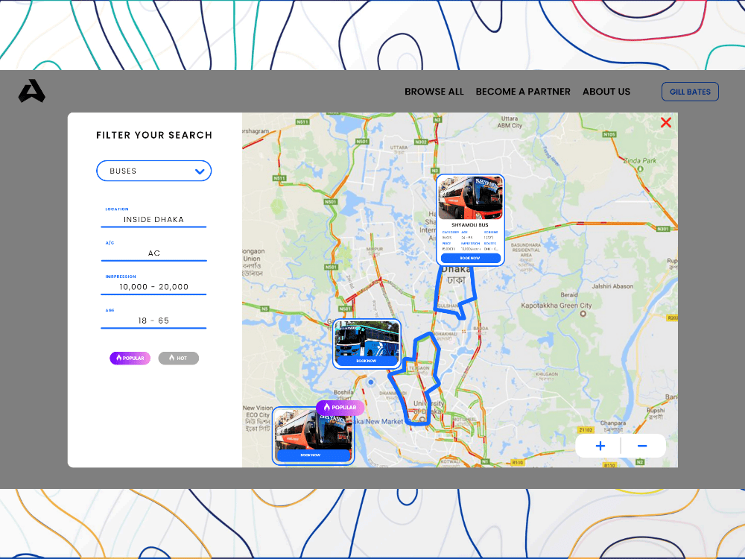The image size is (745, 559).
Task: Toggle the grey Hot filter chip
Action: click(179, 358)
